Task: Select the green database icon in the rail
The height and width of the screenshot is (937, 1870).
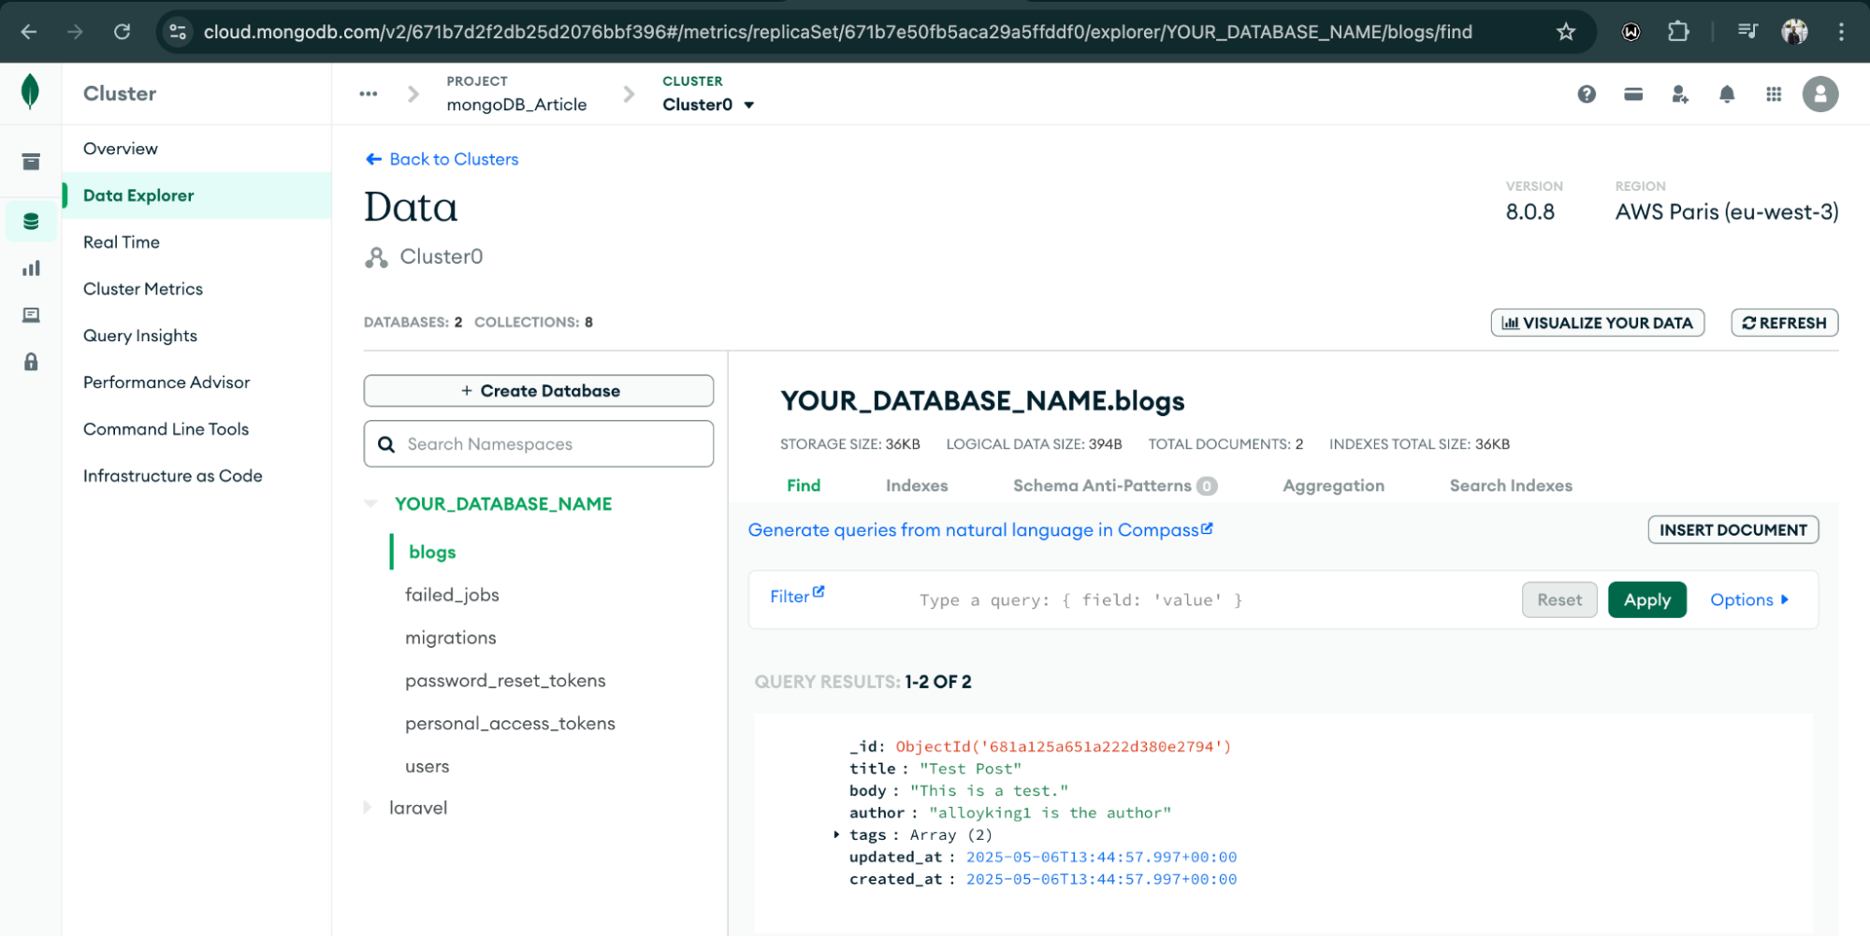Action: point(31,222)
